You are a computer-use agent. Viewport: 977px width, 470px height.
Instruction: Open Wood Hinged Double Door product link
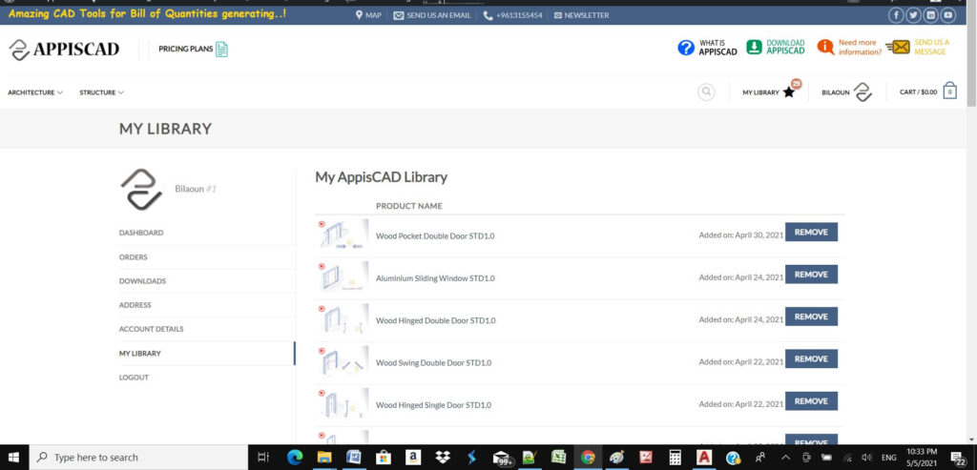(435, 320)
